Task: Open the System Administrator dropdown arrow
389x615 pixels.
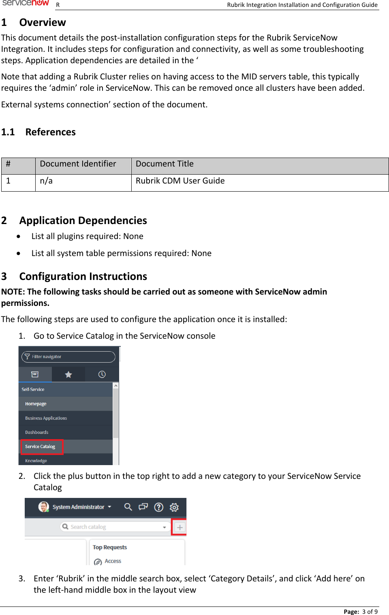Action: click(x=109, y=507)
